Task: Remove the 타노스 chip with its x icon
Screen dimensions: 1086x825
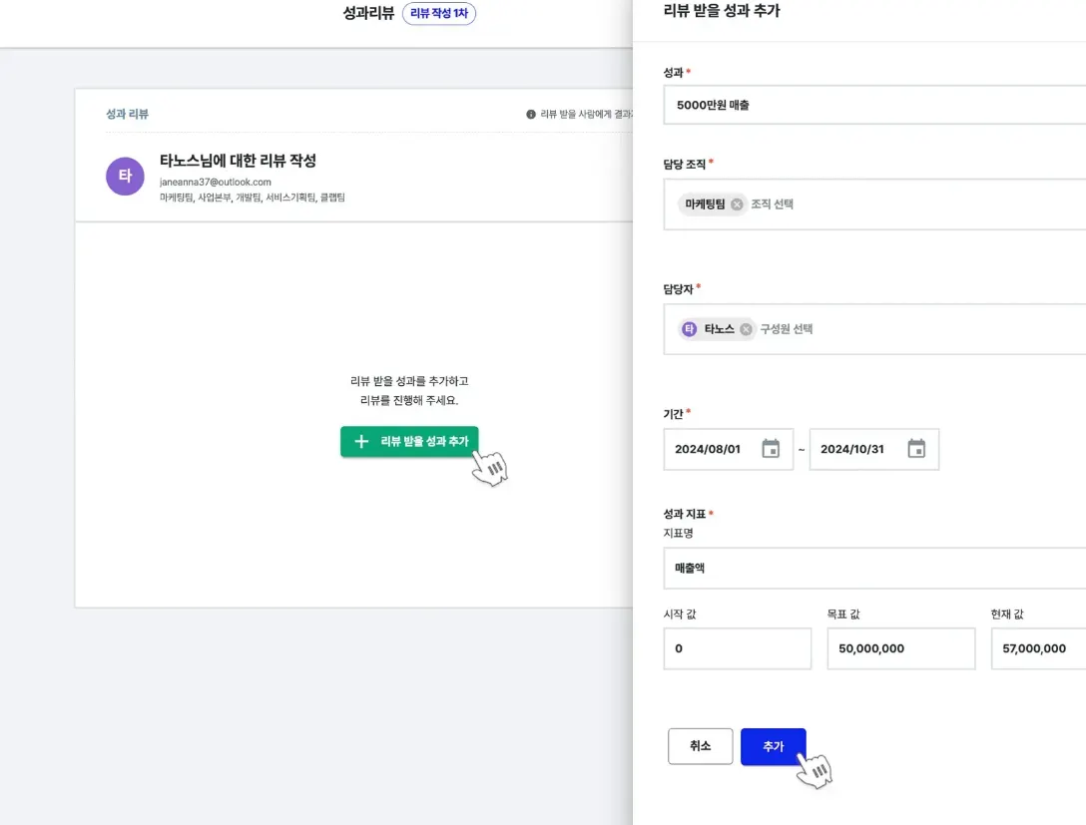Action: [746, 329]
